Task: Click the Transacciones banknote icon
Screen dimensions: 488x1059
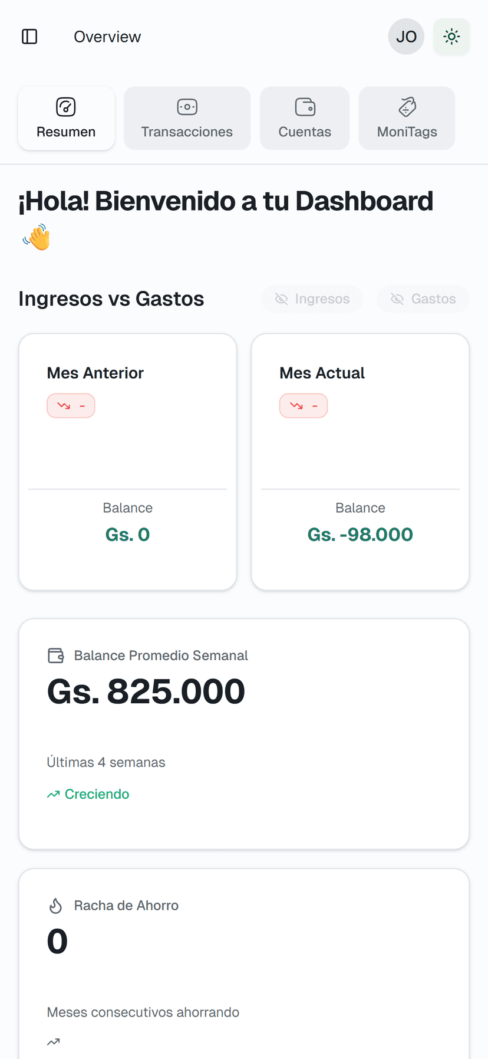Action: pyautogui.click(x=187, y=107)
